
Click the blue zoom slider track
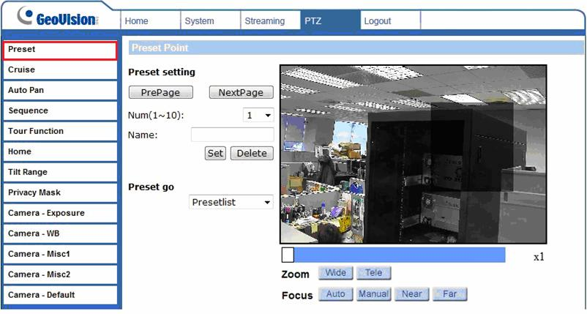point(400,255)
